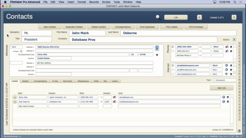
Task: Expand the Aida Osborne linked row
Action: [x=15, y=102]
